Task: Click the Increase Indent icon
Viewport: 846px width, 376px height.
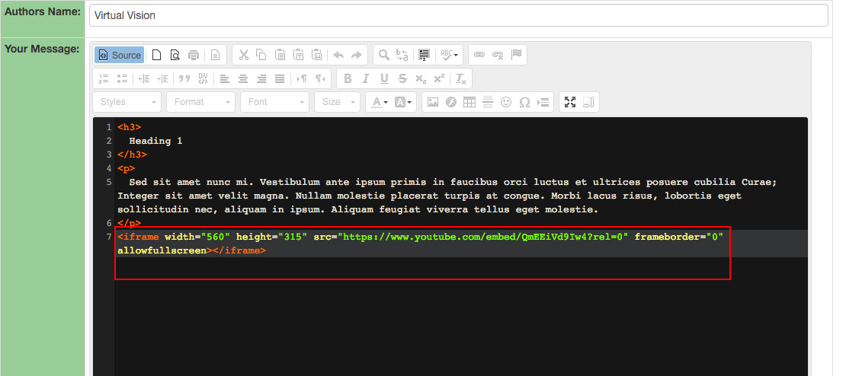Action: pos(162,78)
